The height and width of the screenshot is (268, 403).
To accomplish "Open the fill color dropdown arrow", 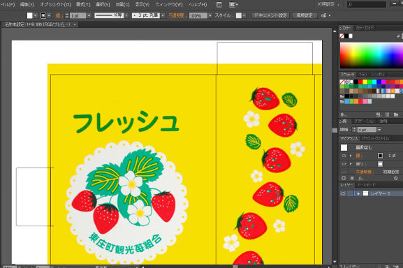I will click(x=35, y=15).
